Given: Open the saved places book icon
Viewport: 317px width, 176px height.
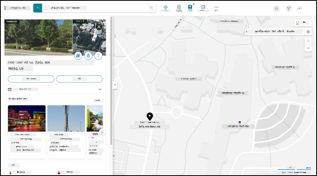Looking at the screenshot, I should 190,8.
